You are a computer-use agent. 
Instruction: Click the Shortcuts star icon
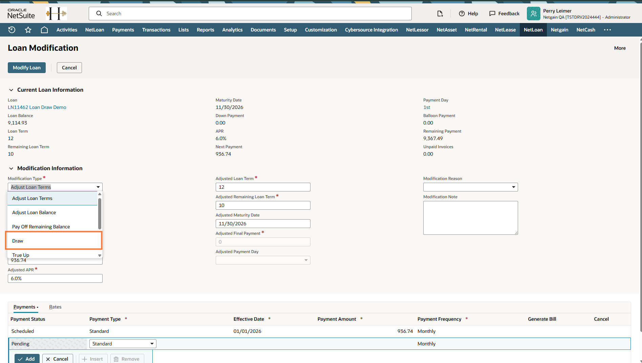(28, 30)
